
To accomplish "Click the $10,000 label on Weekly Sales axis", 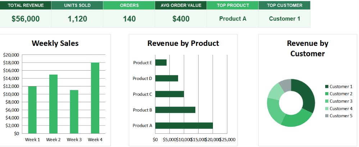I will pos(11,94).
